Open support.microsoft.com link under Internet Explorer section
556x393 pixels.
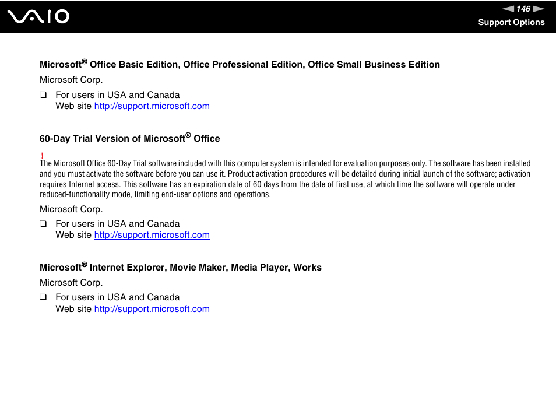[x=152, y=309]
